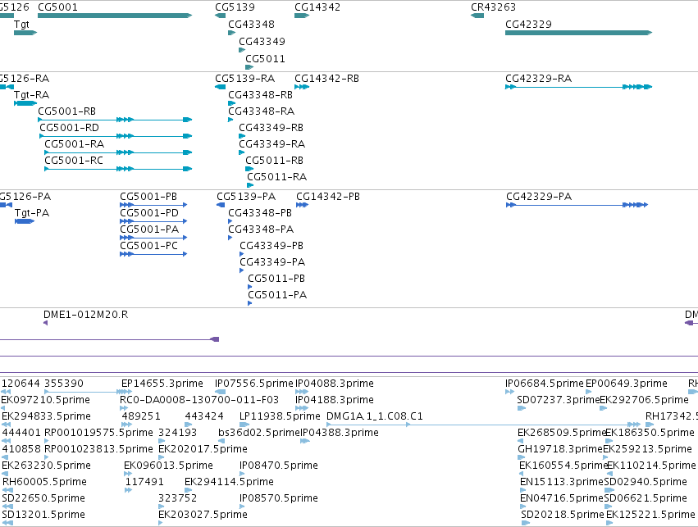Click the CG14342 gene label
Image resolution: width=698 pixels, height=527 pixels.
point(317,7)
